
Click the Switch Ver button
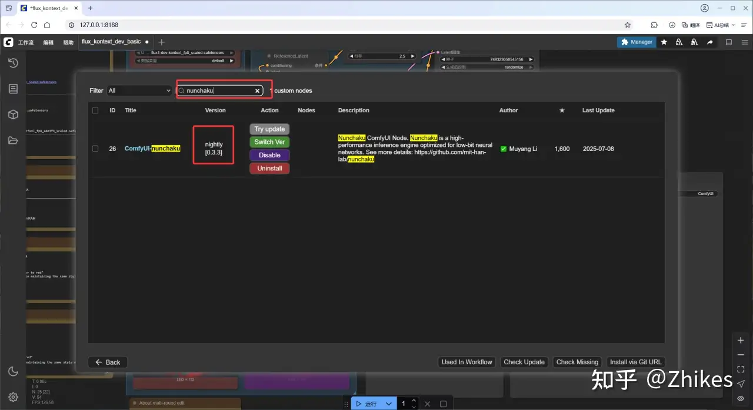coord(269,142)
